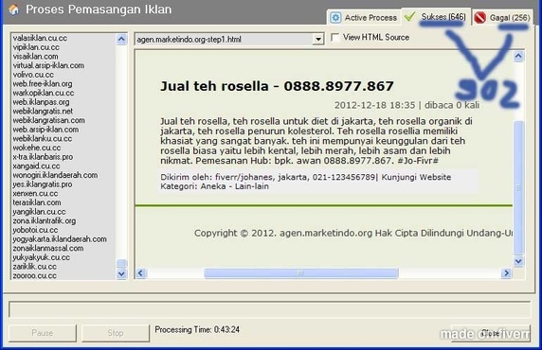Click the preview pane vertical scroll up arrow
This screenshot has width=542, height=350.
pos(518,56)
